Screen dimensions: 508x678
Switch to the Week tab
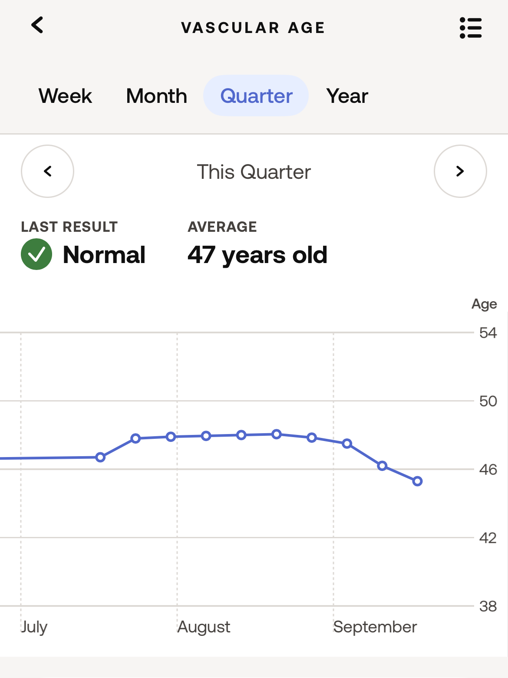(x=65, y=96)
